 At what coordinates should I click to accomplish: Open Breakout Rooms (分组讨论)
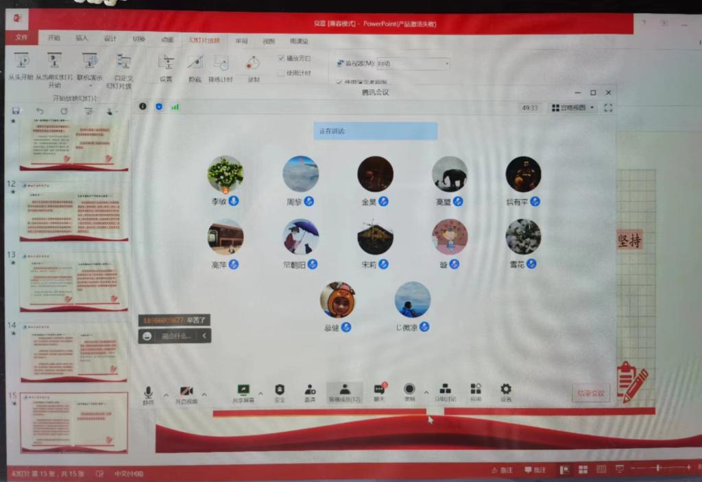click(445, 392)
